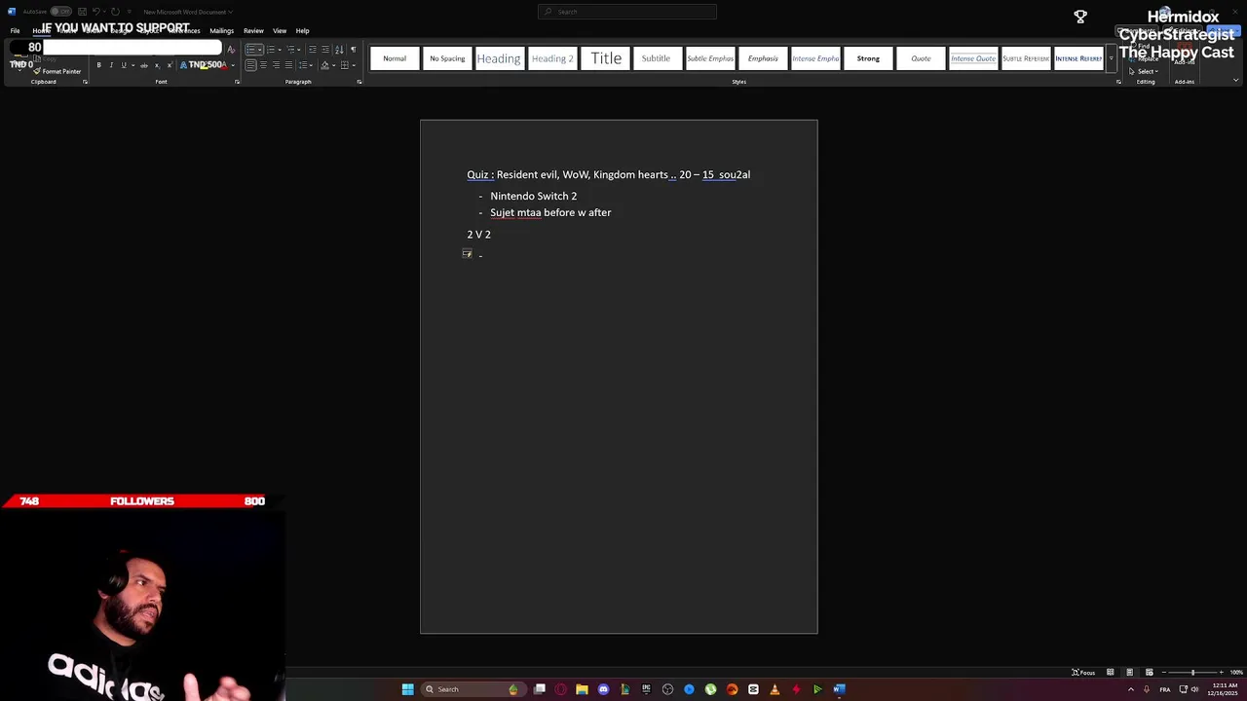Click the Save icon in title bar
The image size is (1247, 701).
(x=80, y=12)
